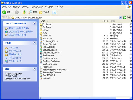133x100 pixels.
Task: Select the Readme_EpgDataCap_Bon.txt file name
Action: pyautogui.click(x=55, y=70)
